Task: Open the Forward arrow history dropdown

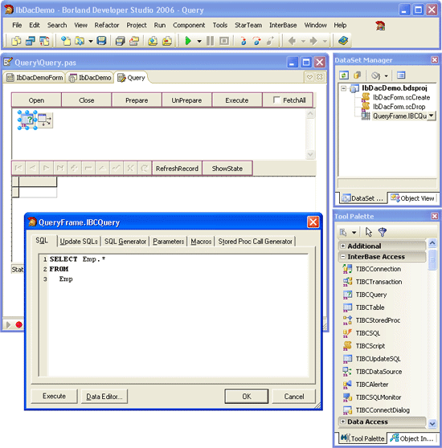Action: 325,42
